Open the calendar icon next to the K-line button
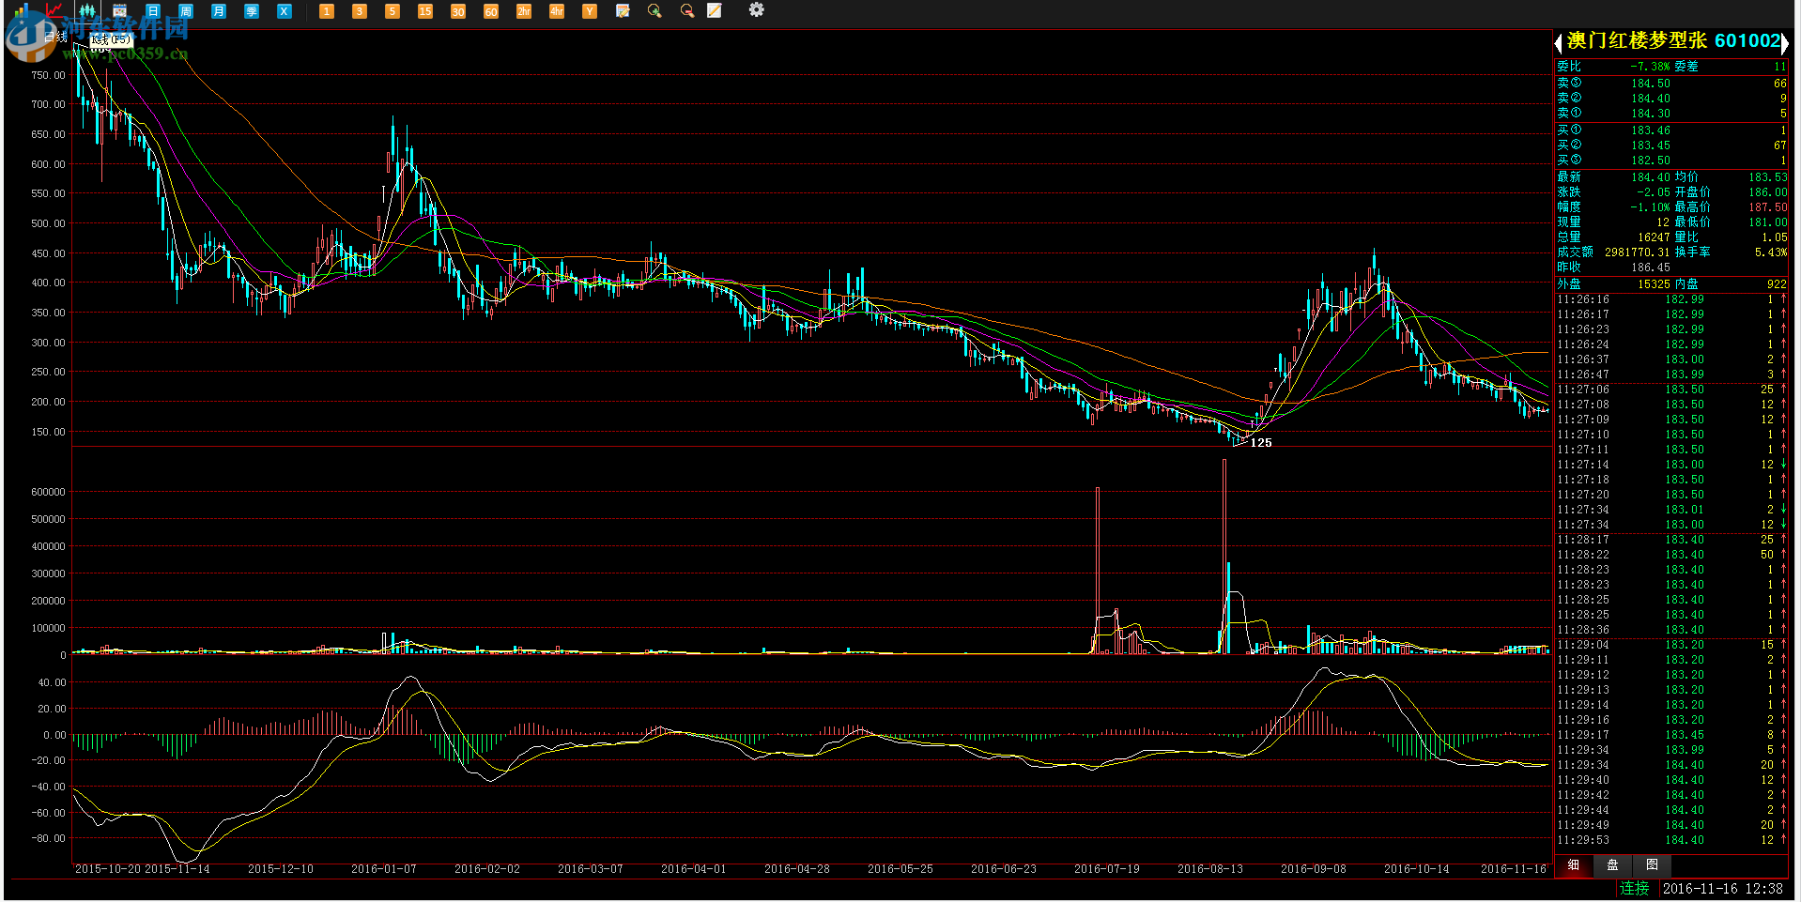 coord(120,11)
